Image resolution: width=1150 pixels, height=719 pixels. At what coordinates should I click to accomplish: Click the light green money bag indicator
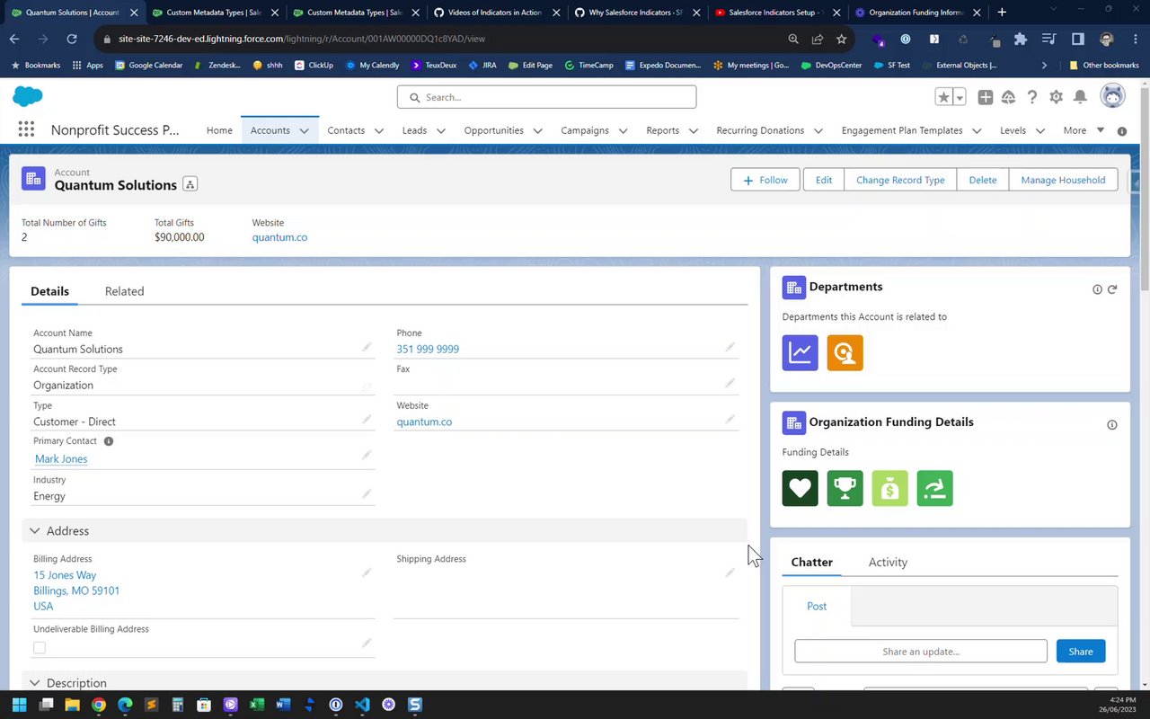890,488
